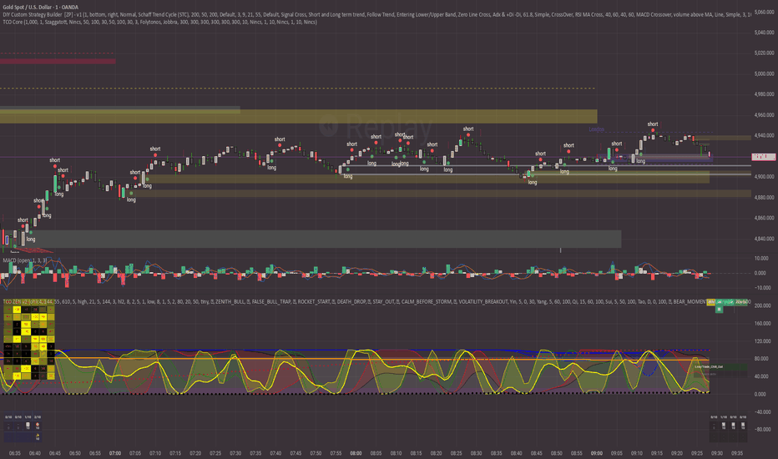Click the short signal label near 06:45
778x459 pixels.
pyautogui.click(x=54, y=160)
